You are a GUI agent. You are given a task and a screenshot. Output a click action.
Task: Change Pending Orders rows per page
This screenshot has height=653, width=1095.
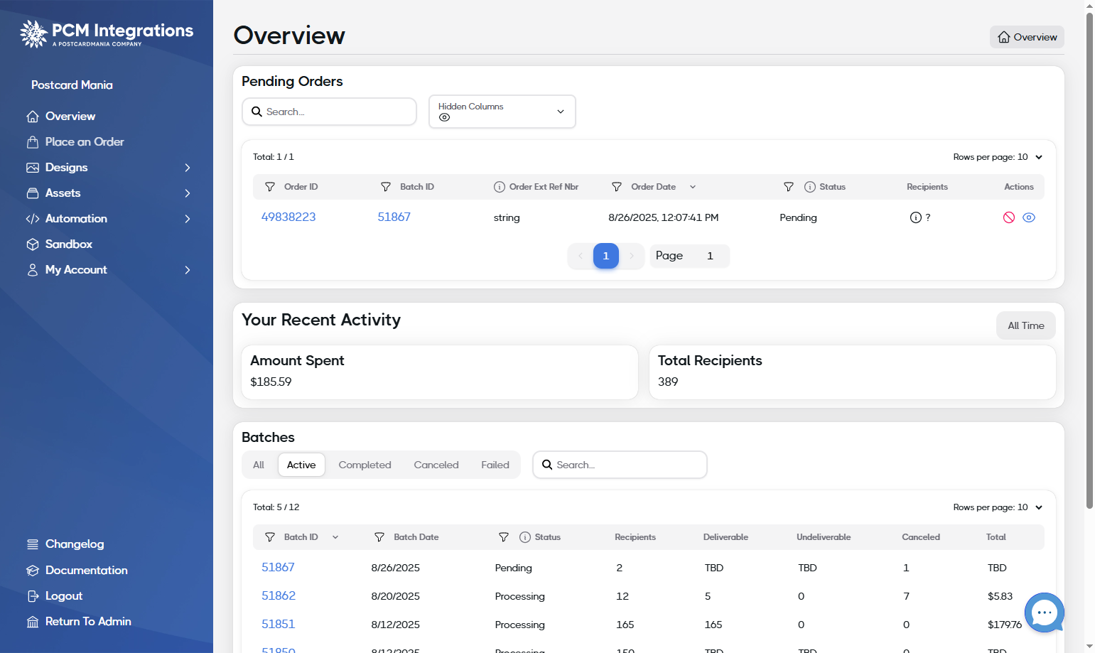coord(998,157)
